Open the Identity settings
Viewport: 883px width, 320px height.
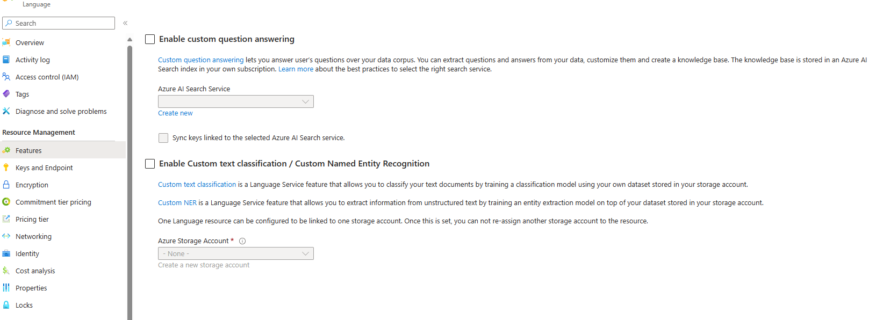tap(27, 253)
